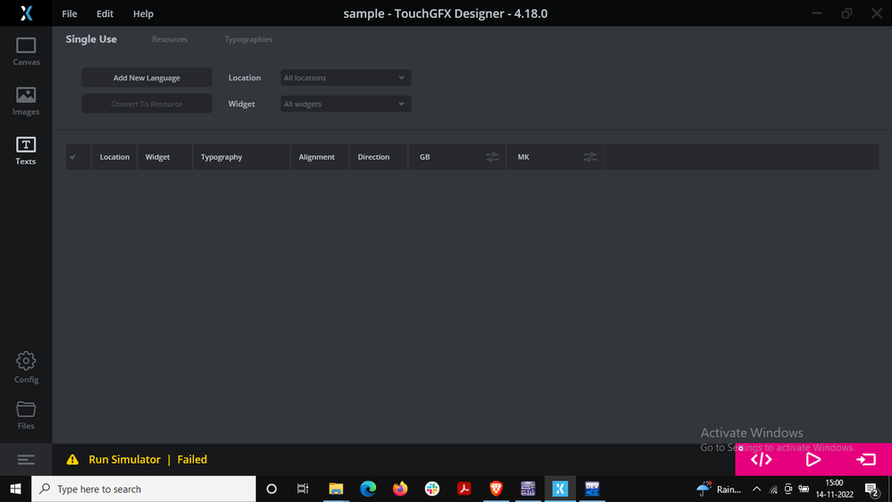Sort by the Location column header

pos(114,157)
